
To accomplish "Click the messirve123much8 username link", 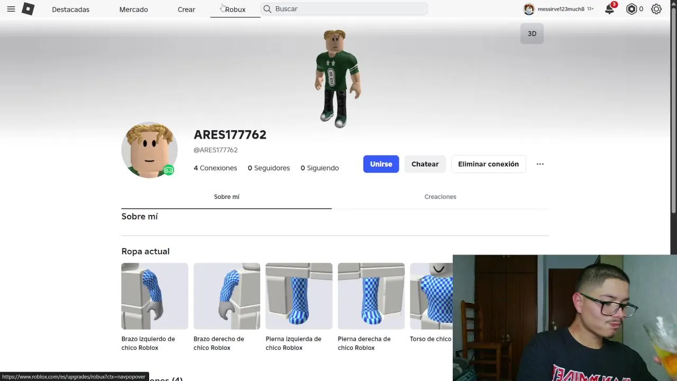I will click(561, 9).
